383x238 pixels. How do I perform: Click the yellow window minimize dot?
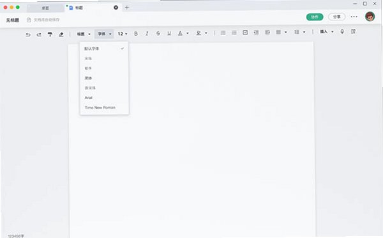tap(11, 7)
